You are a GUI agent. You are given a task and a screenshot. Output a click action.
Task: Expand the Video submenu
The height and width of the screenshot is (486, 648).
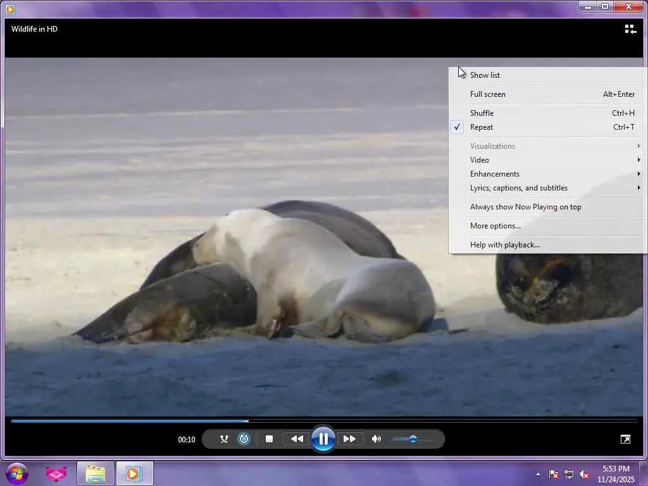click(x=480, y=160)
